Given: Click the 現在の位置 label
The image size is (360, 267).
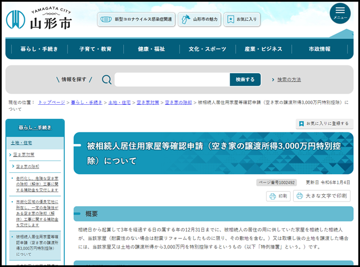Looking at the screenshot, I should click(21, 103).
